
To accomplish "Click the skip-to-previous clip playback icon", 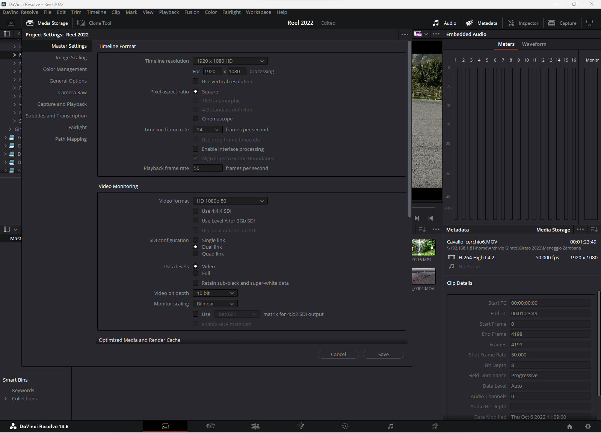I will [x=430, y=218].
